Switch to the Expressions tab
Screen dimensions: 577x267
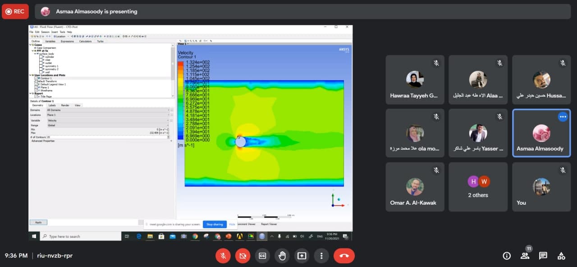pos(67,41)
